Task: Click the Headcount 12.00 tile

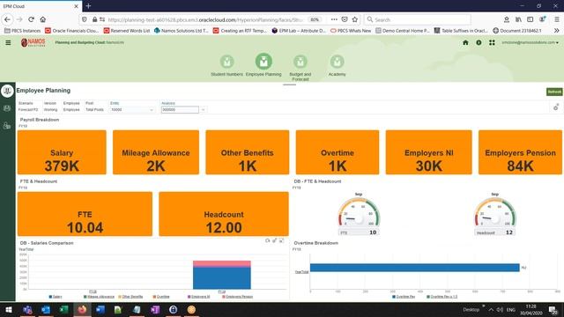Action: [224, 214]
